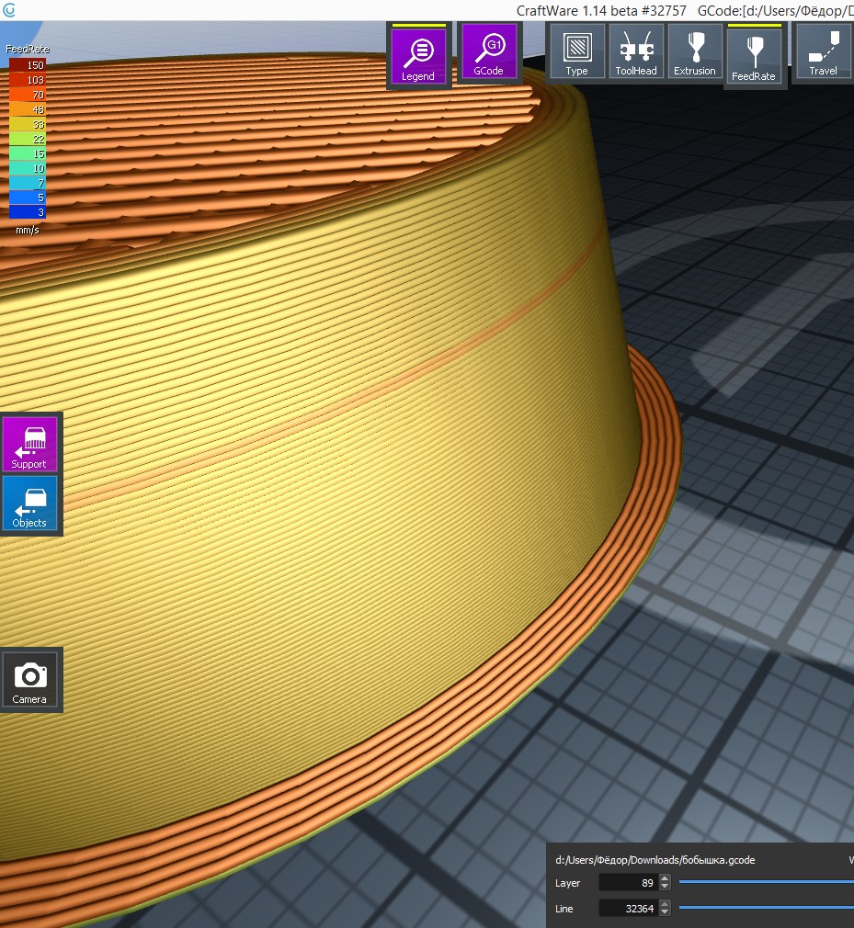Select the FeedRate color mode
Viewport: 854px width, 928px height.
tap(754, 55)
